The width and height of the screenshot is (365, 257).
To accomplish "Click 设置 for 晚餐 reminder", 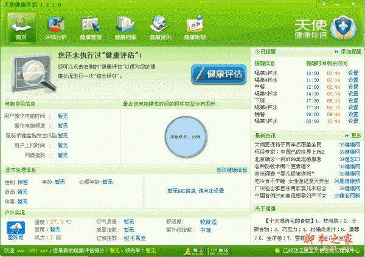I will [353, 114].
